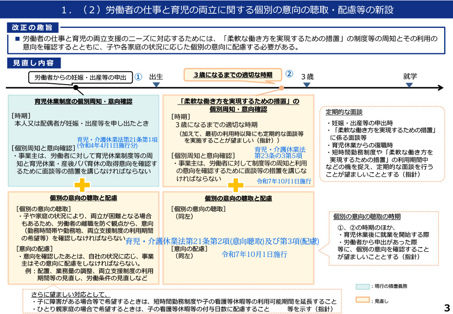The image size is (453, 314).
Task: Click the triangle marker under 出生
Action: (x=156, y=84)
